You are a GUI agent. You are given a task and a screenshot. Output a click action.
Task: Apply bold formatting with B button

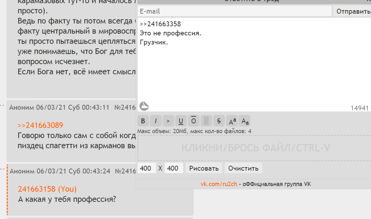pyautogui.click(x=143, y=121)
